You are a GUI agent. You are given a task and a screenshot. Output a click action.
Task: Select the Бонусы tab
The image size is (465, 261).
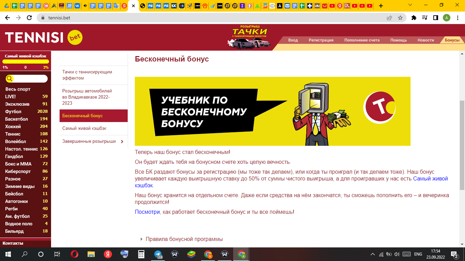coord(452,40)
